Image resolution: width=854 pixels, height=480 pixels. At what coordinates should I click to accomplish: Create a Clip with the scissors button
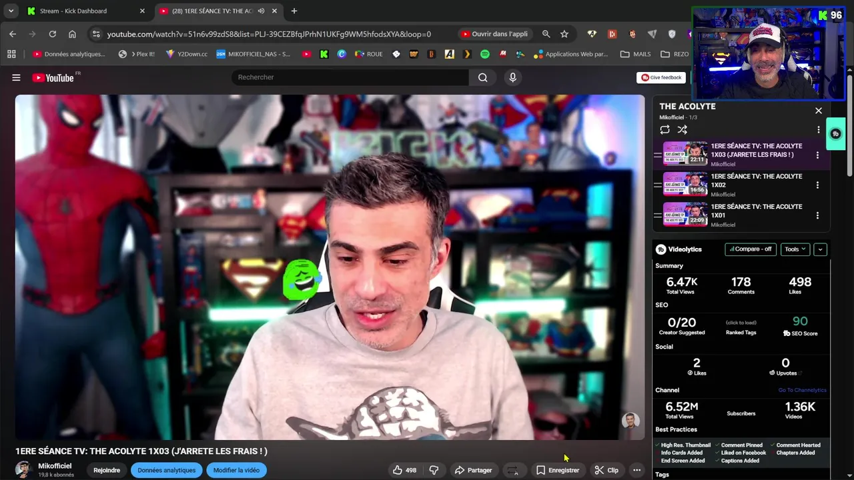point(606,470)
